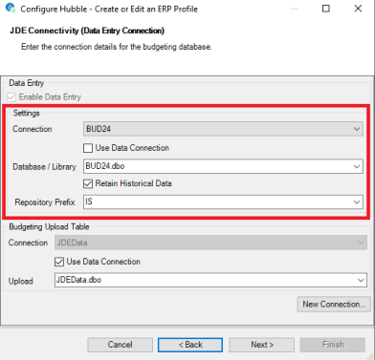Click the Hubble app icon in title bar
This screenshot has height=360, width=375.
click(x=11, y=9)
